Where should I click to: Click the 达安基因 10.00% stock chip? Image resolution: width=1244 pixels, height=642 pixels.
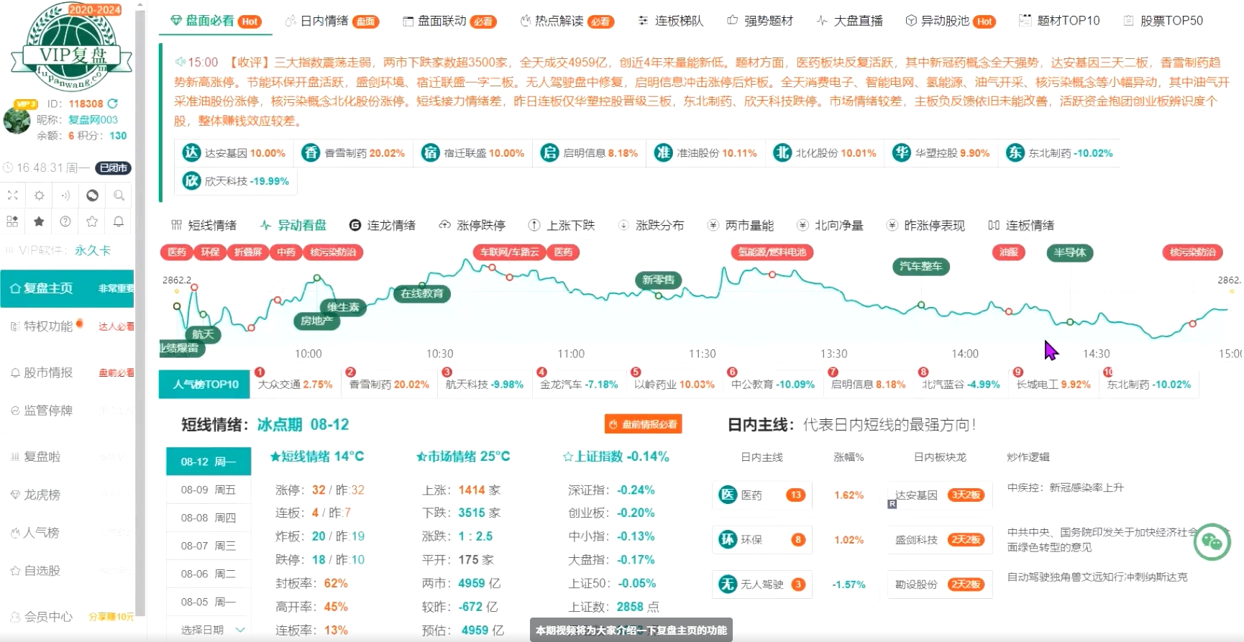point(234,153)
